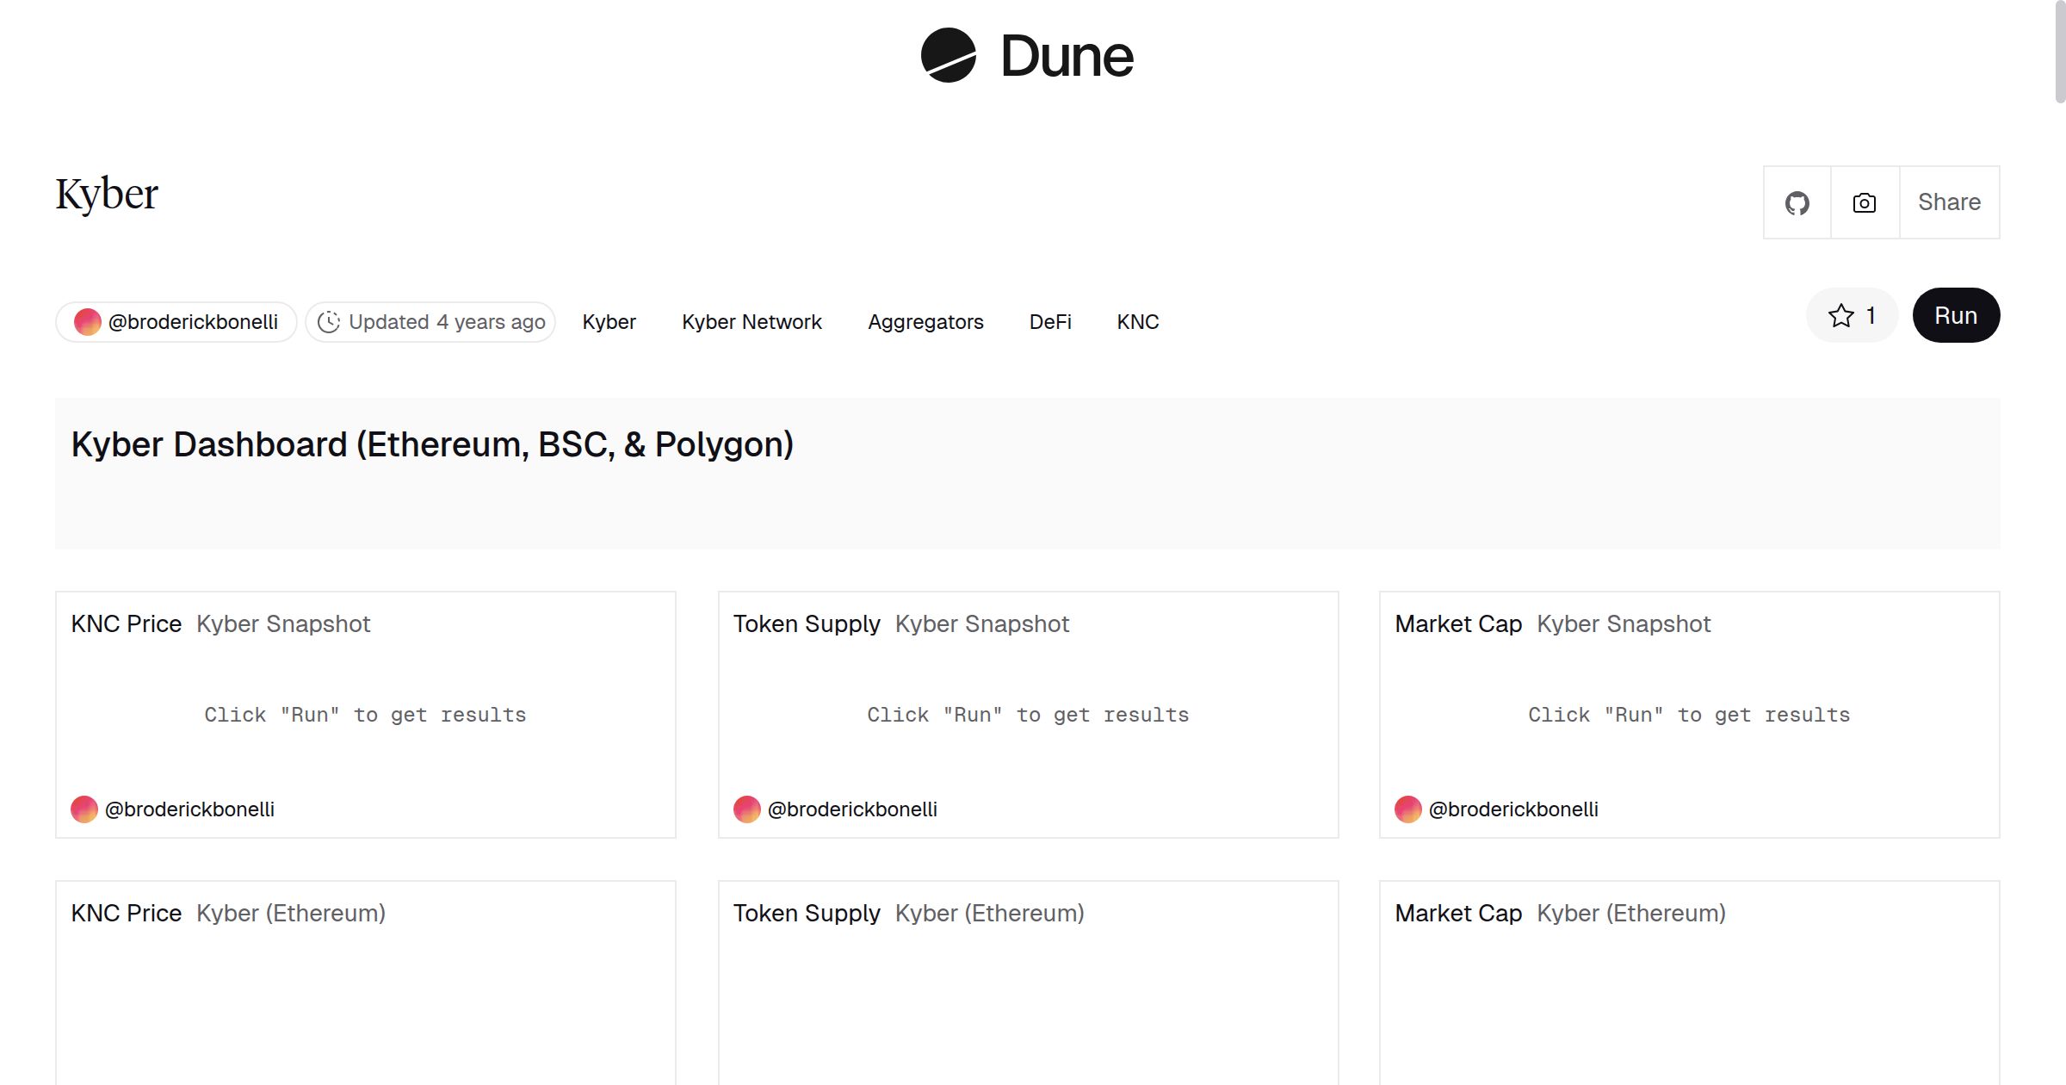Image resolution: width=2066 pixels, height=1085 pixels.
Task: Select the Kyber Network tag
Action: pyautogui.click(x=752, y=322)
